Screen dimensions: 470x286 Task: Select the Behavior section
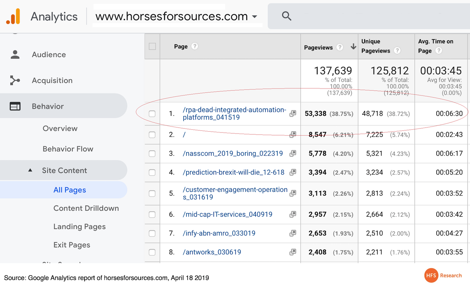pos(63,106)
